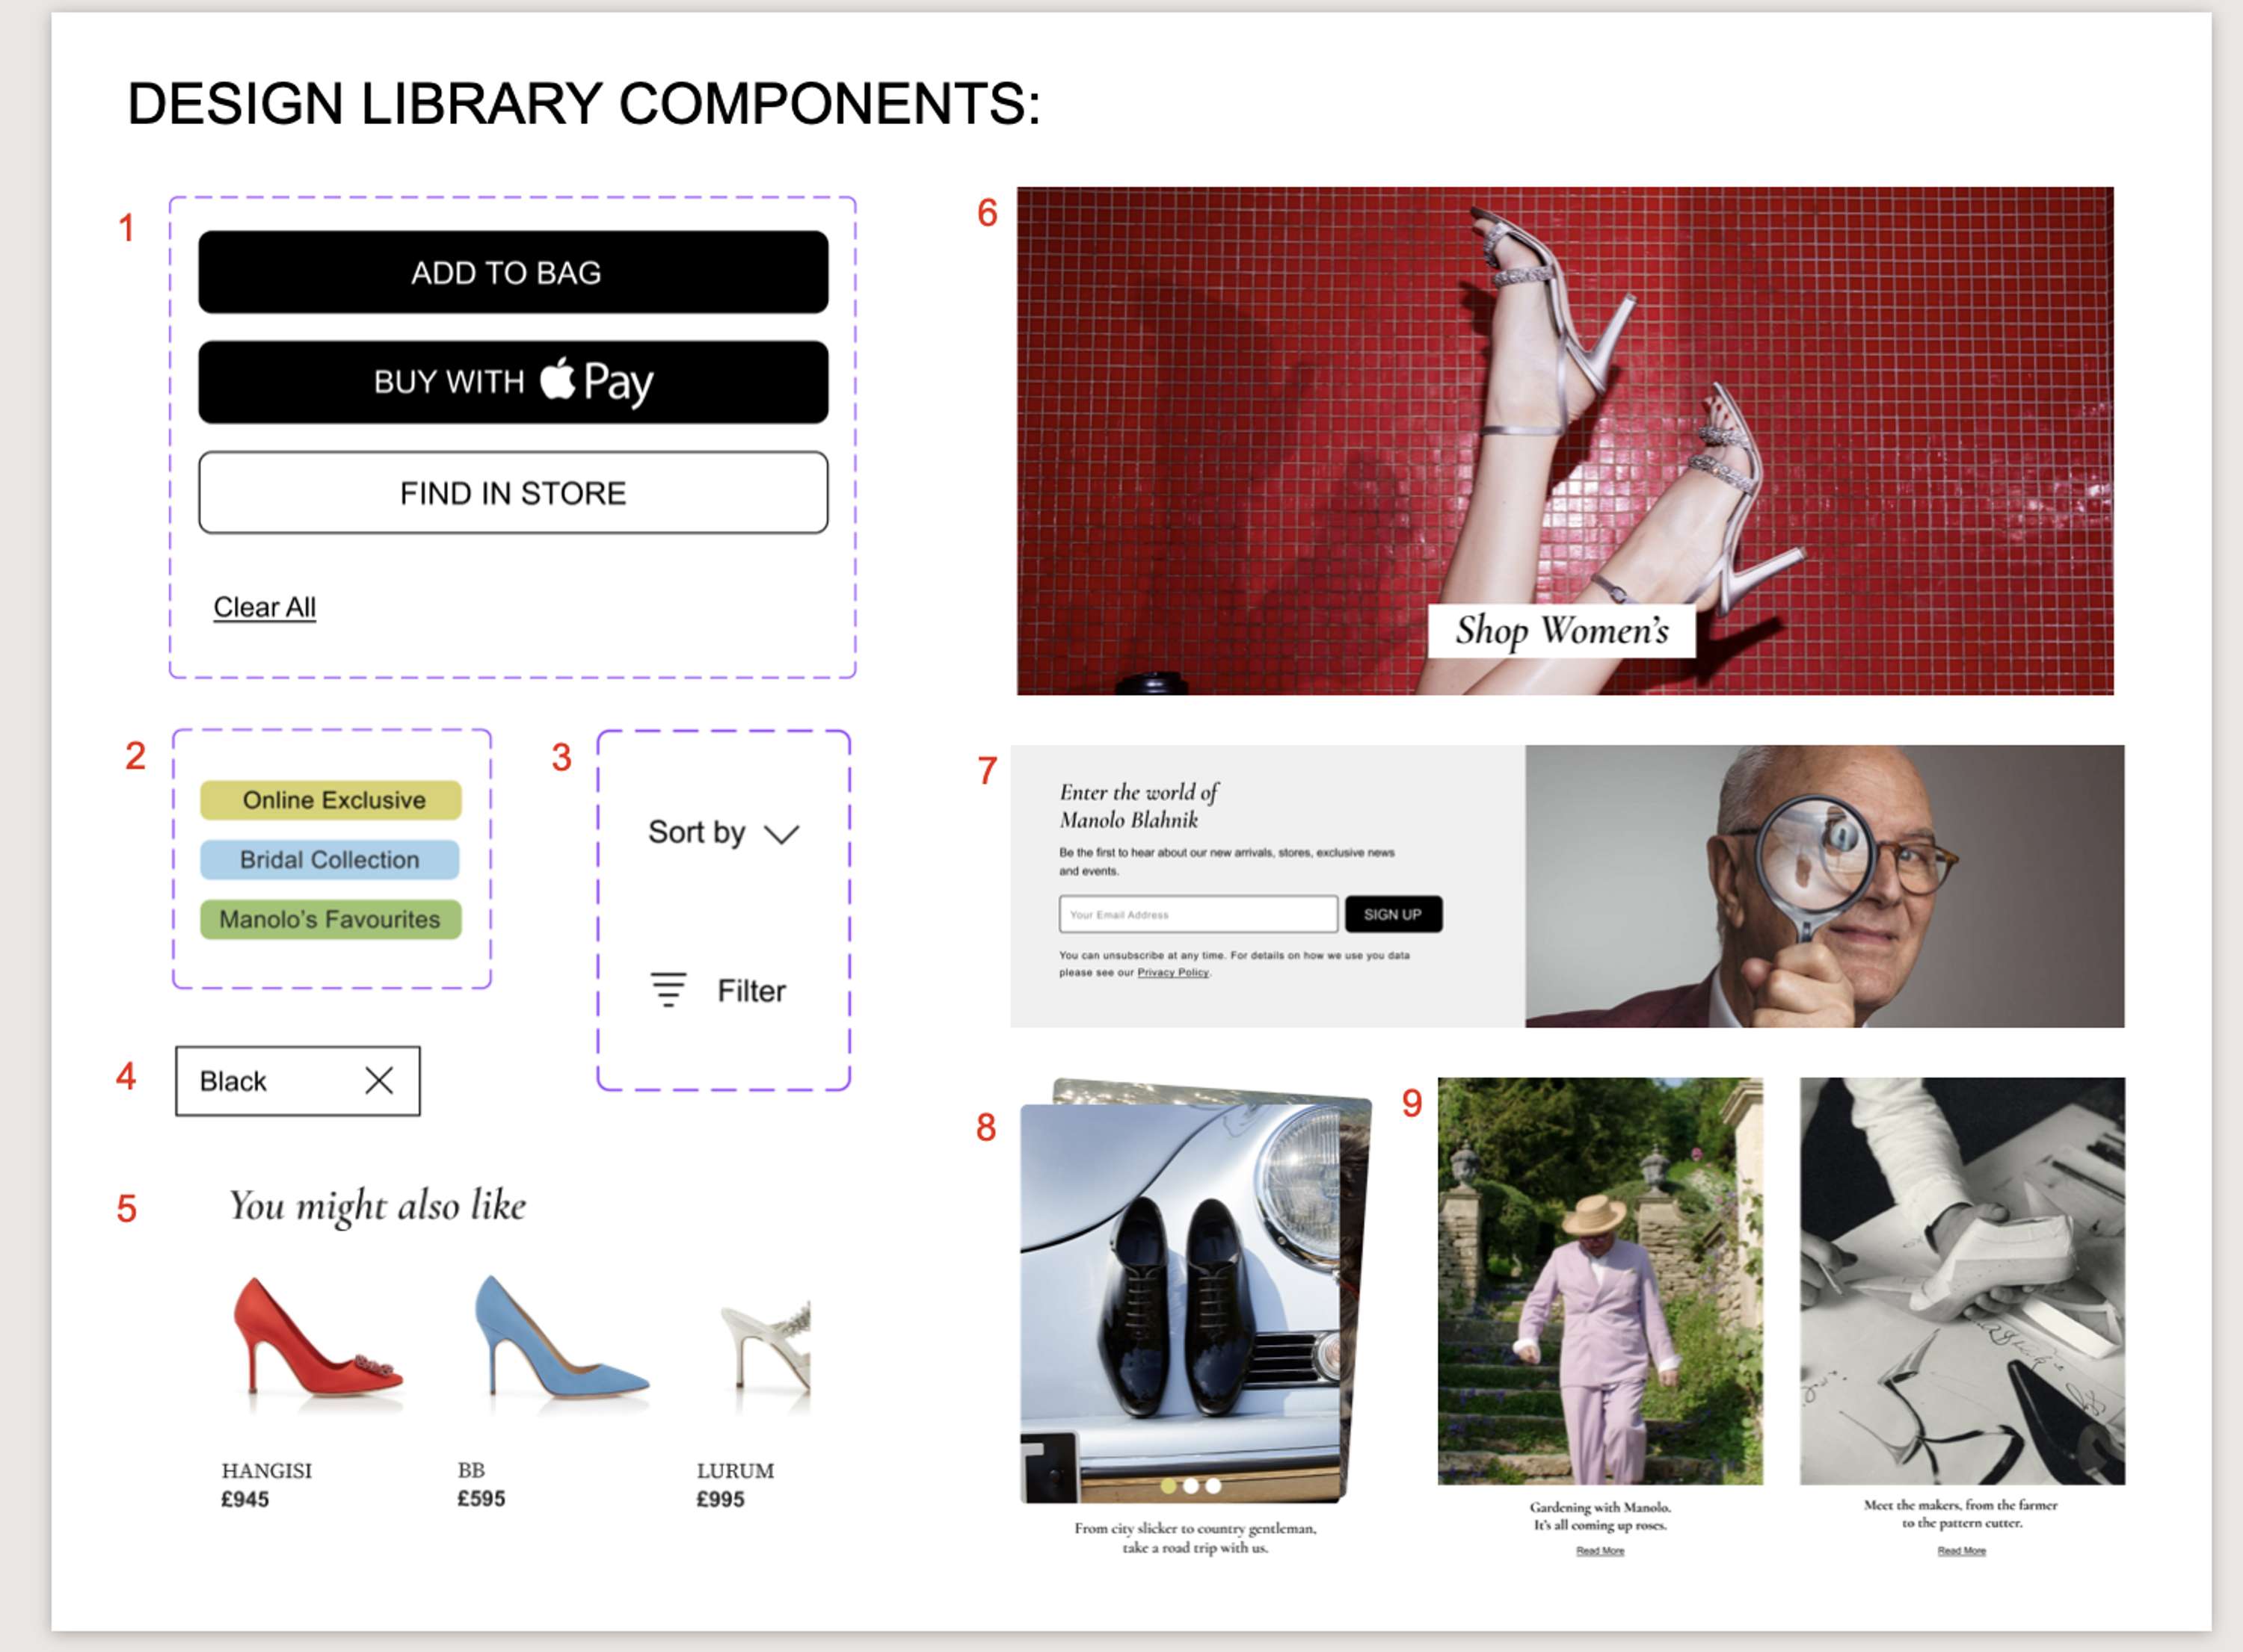Screen dimensions: 2243x1652
Task: Open Read More under Meet the makers
Action: tap(1962, 1551)
